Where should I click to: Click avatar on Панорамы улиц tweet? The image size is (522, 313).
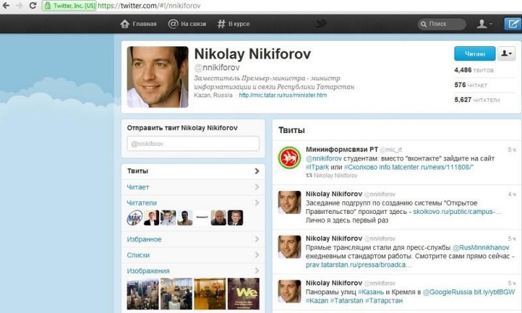[x=290, y=291]
